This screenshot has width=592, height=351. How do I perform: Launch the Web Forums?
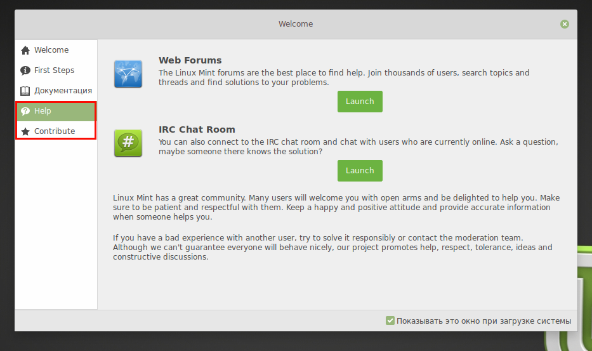pyautogui.click(x=360, y=102)
